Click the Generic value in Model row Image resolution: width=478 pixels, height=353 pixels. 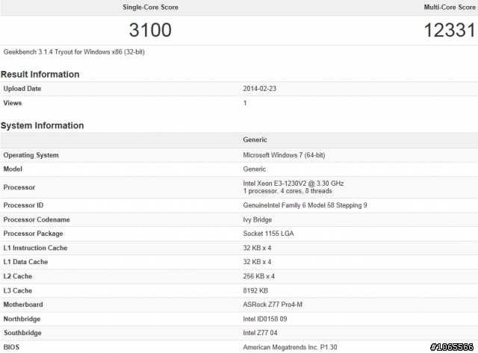click(x=254, y=169)
